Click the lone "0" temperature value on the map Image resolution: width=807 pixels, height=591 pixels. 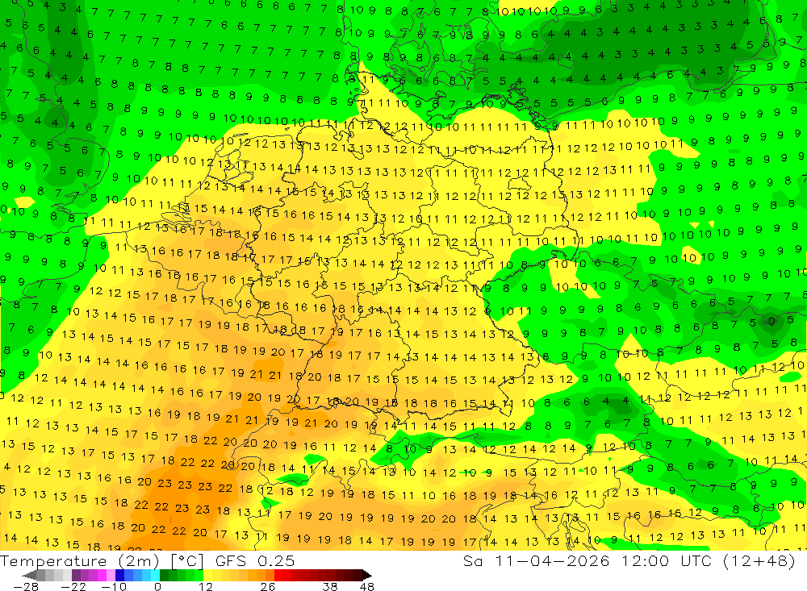[771, 322]
